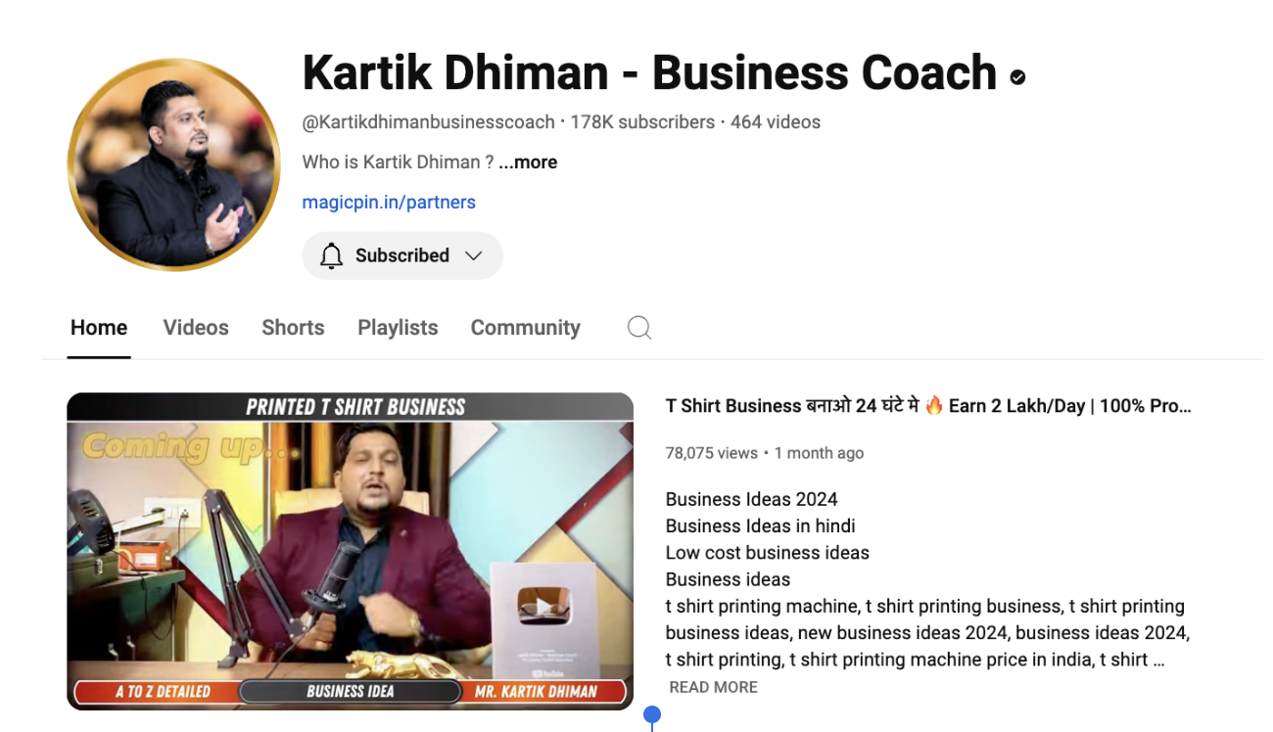Open Kartik Dhiman's round profile picture
Image resolution: width=1273 pixels, height=732 pixels.
click(174, 164)
